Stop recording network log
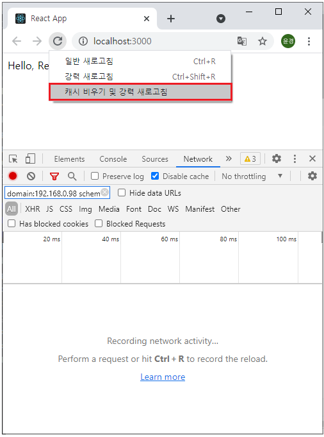The width and height of the screenshot is (324, 437). [13, 176]
